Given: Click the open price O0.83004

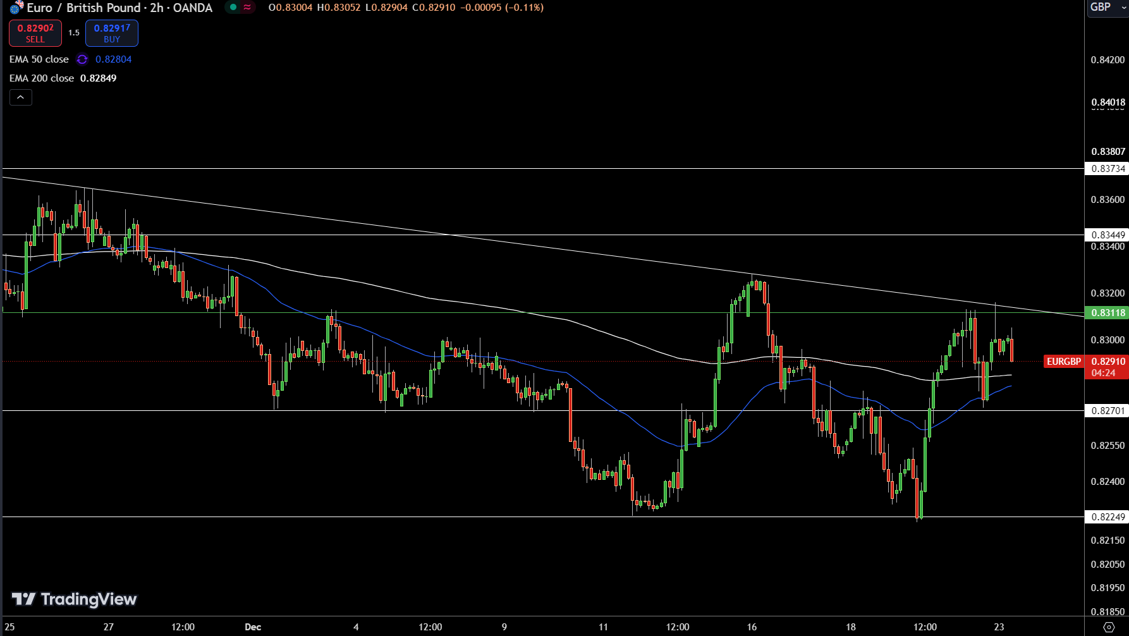Looking at the screenshot, I should 290,8.
